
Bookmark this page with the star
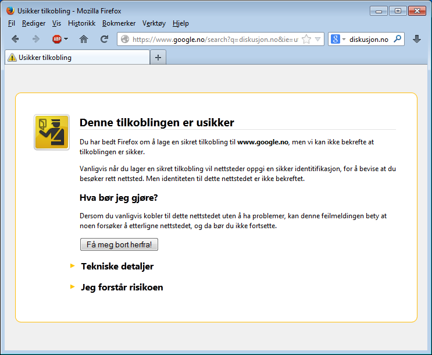coord(306,39)
